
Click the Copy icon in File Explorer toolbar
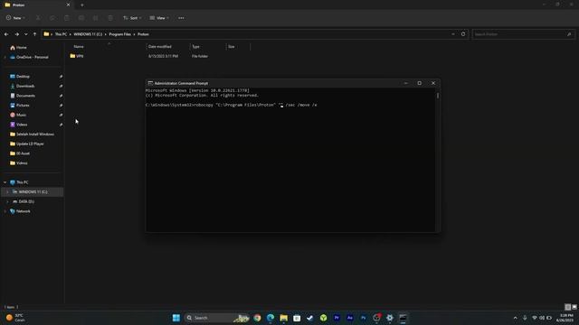pos(52,18)
